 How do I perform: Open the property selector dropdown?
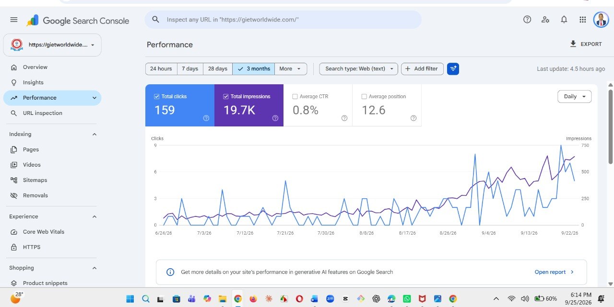(52, 45)
